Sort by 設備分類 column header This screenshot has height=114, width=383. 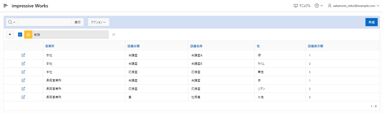click(134, 46)
